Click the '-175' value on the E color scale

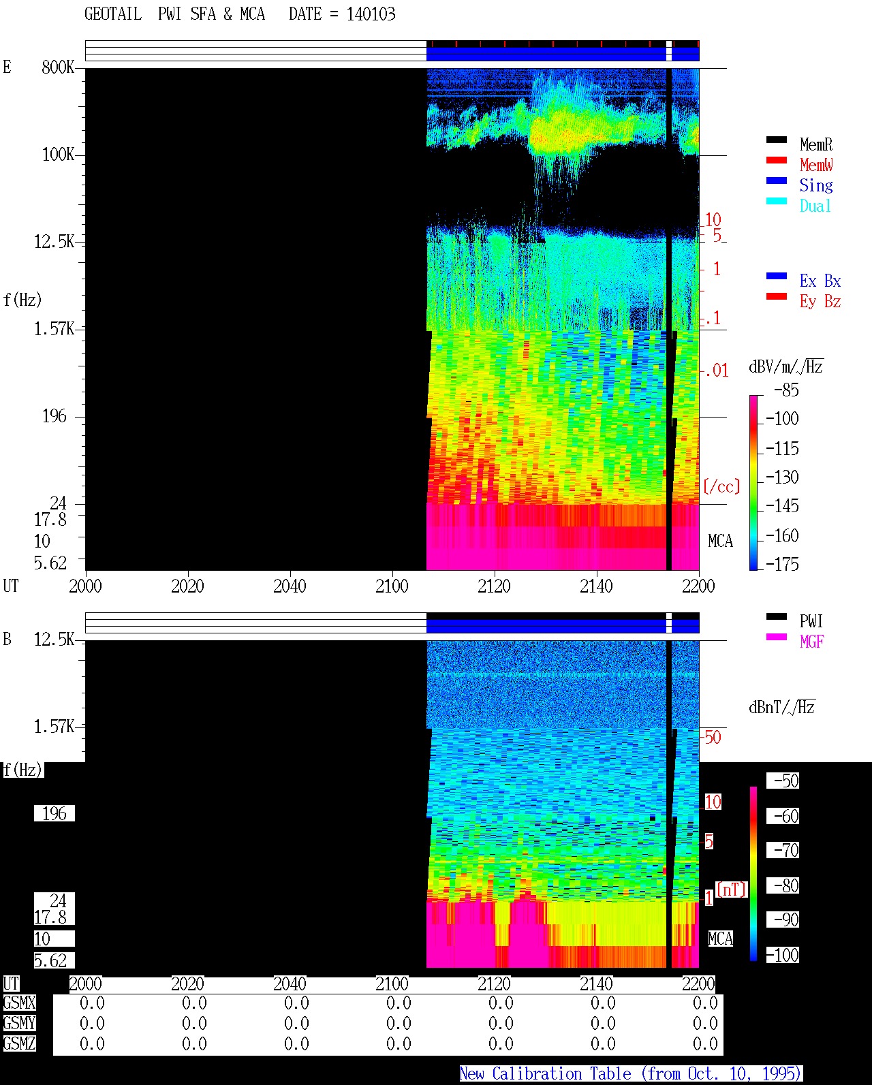[782, 564]
